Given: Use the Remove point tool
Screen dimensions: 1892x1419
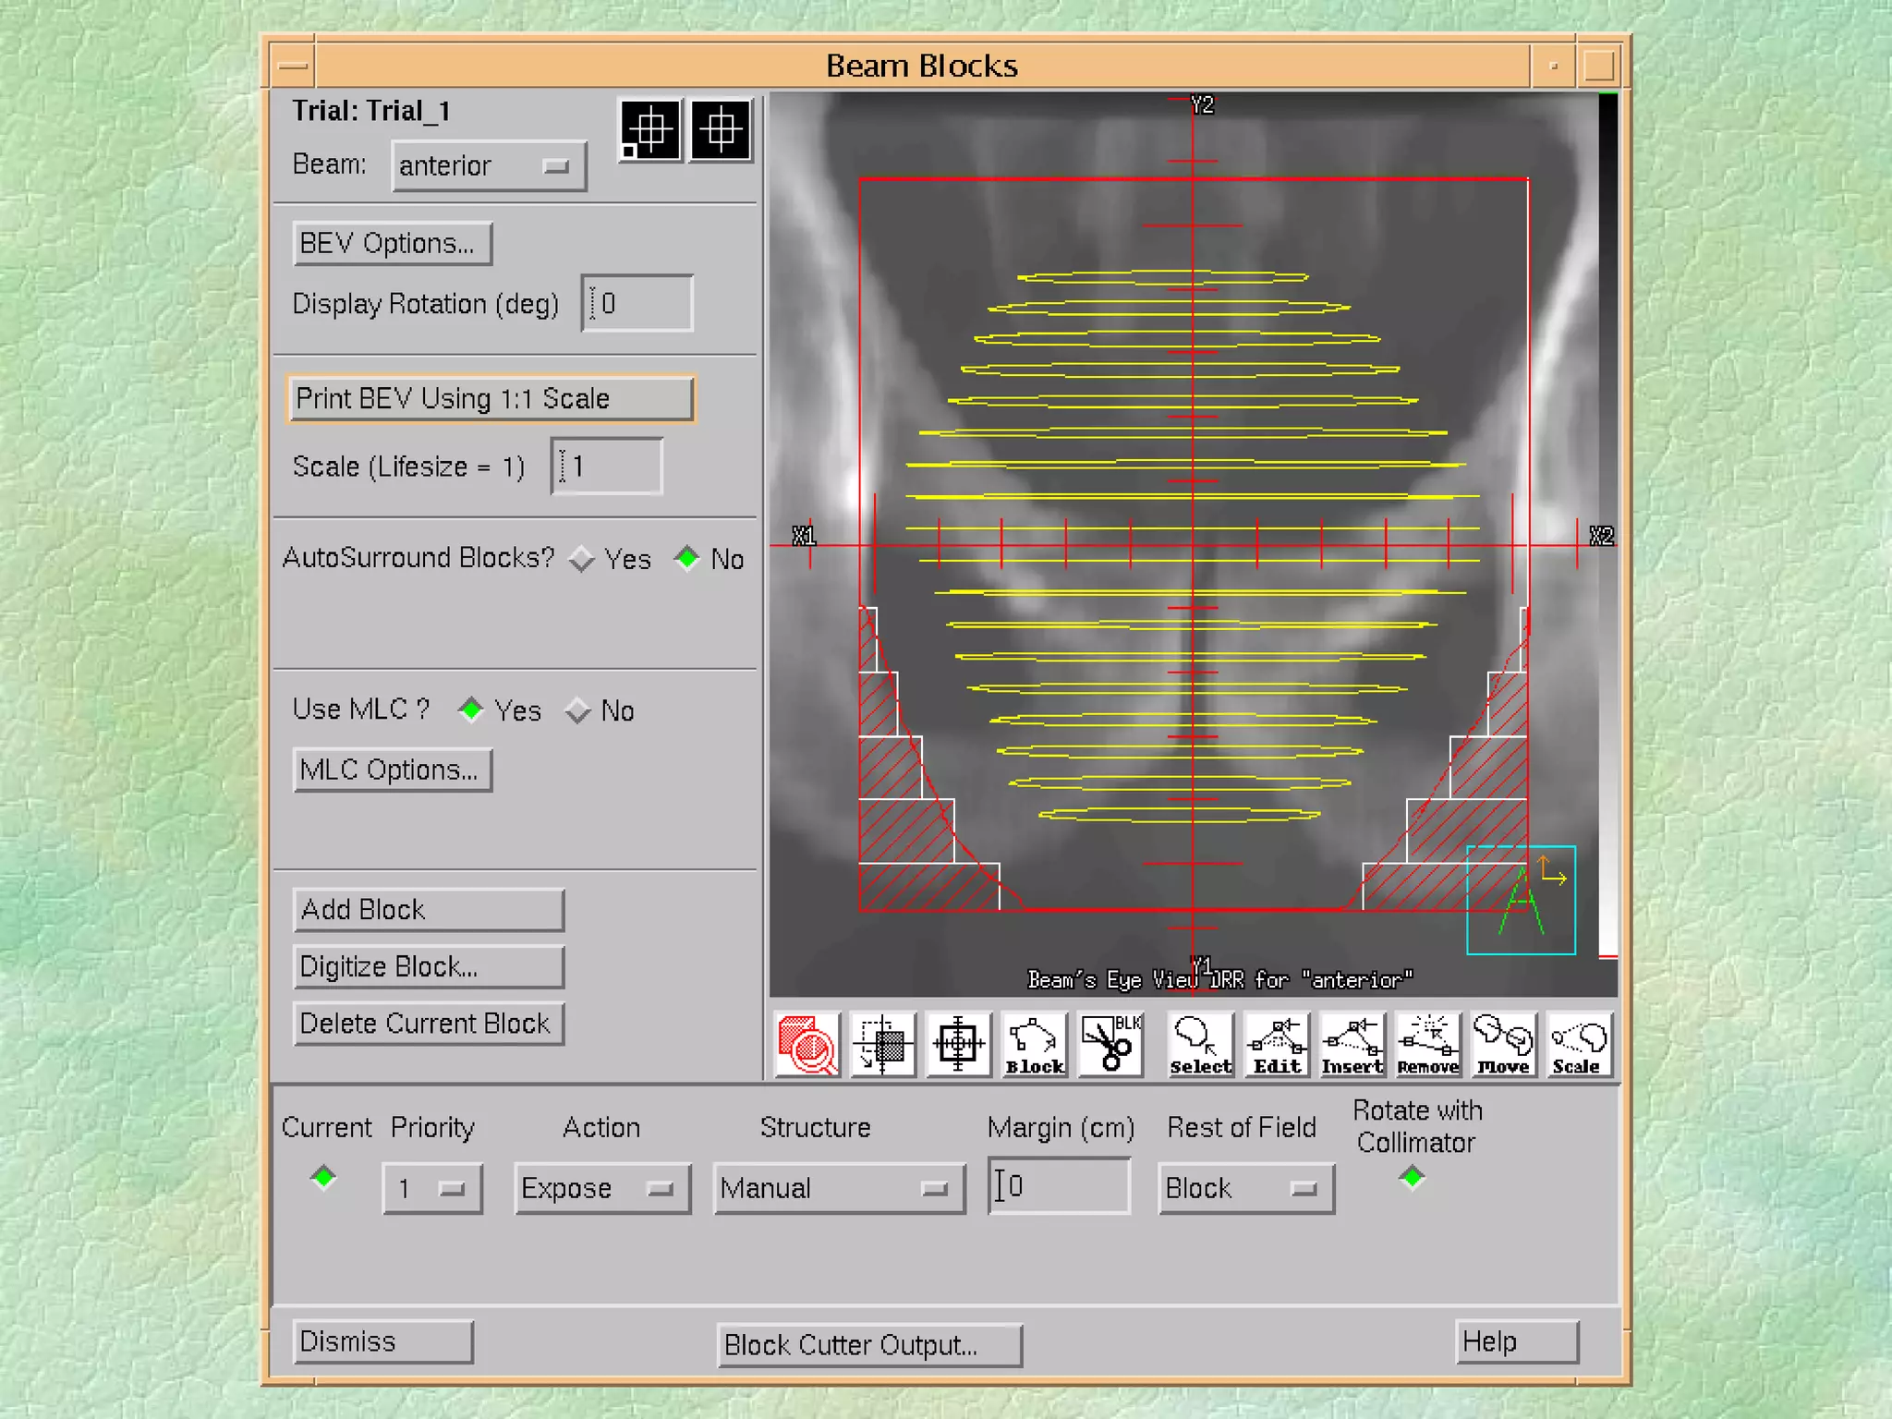Looking at the screenshot, I should click(x=1427, y=1045).
